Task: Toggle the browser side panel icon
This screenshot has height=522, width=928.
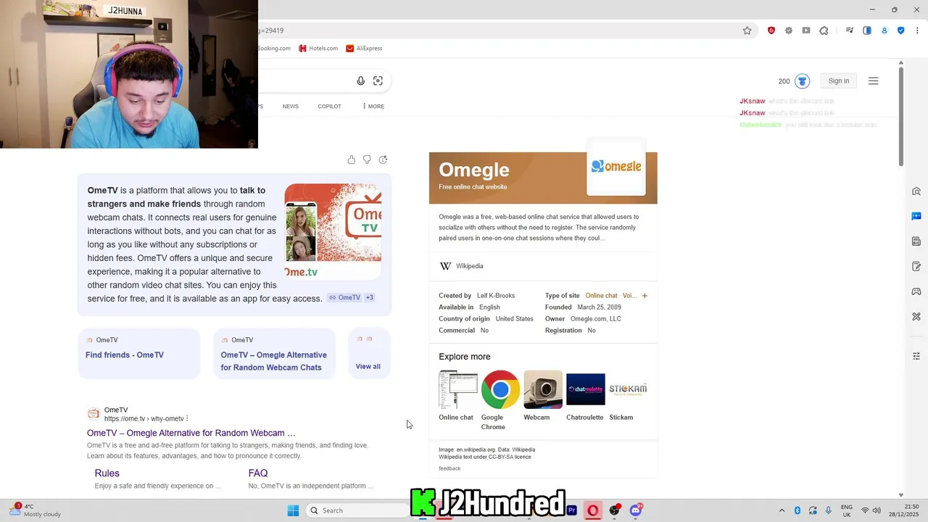Action: point(866,30)
